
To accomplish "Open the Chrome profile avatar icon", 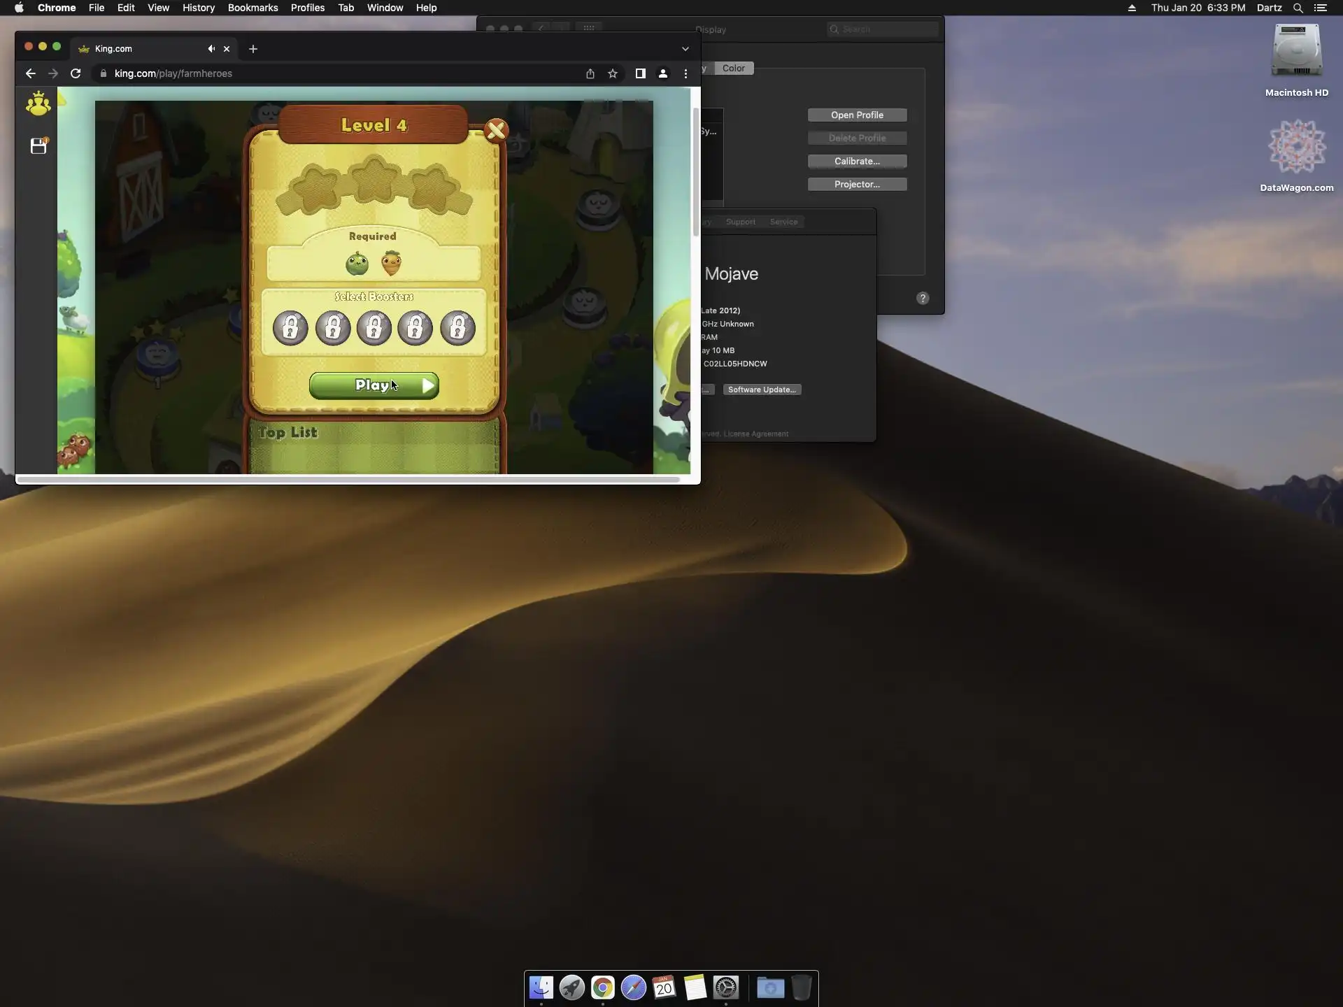I will click(x=663, y=73).
